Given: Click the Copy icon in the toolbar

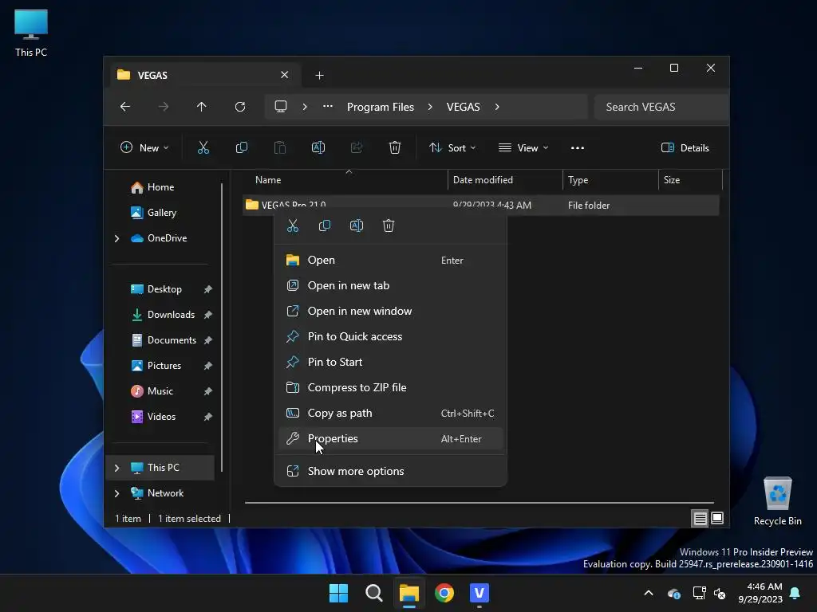Looking at the screenshot, I should coord(241,147).
